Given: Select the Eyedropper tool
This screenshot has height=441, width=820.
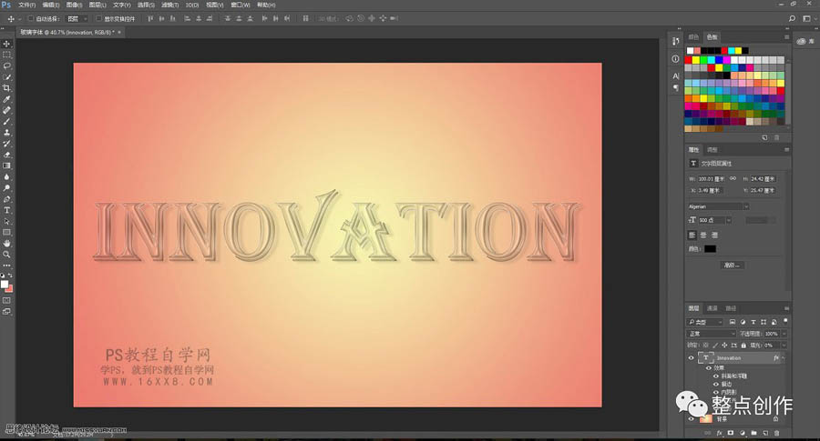Looking at the screenshot, I should click(6, 99).
